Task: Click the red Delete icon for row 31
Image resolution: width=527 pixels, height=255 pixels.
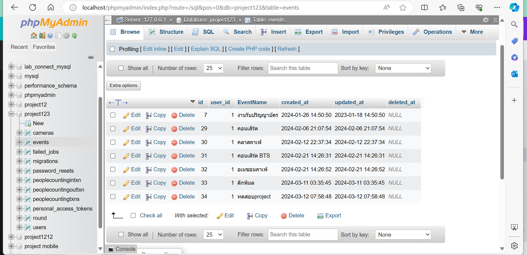Action: coord(174,156)
